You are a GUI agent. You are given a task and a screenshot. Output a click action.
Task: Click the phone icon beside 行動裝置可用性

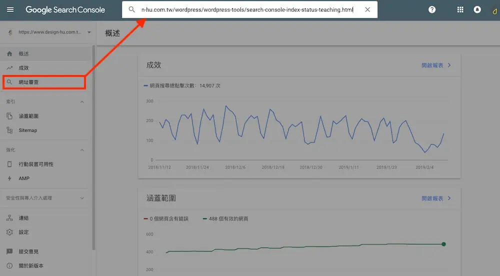click(x=9, y=164)
